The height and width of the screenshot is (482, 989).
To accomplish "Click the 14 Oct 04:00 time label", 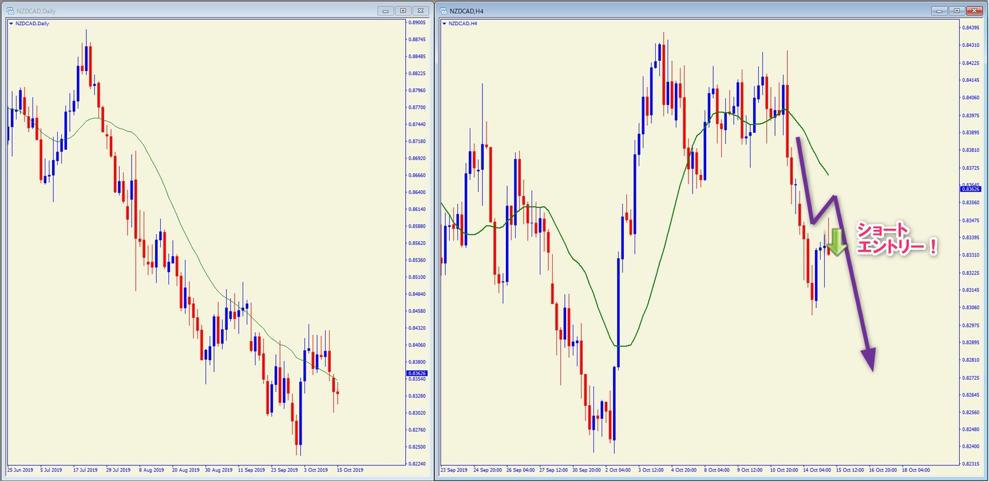I will (817, 470).
